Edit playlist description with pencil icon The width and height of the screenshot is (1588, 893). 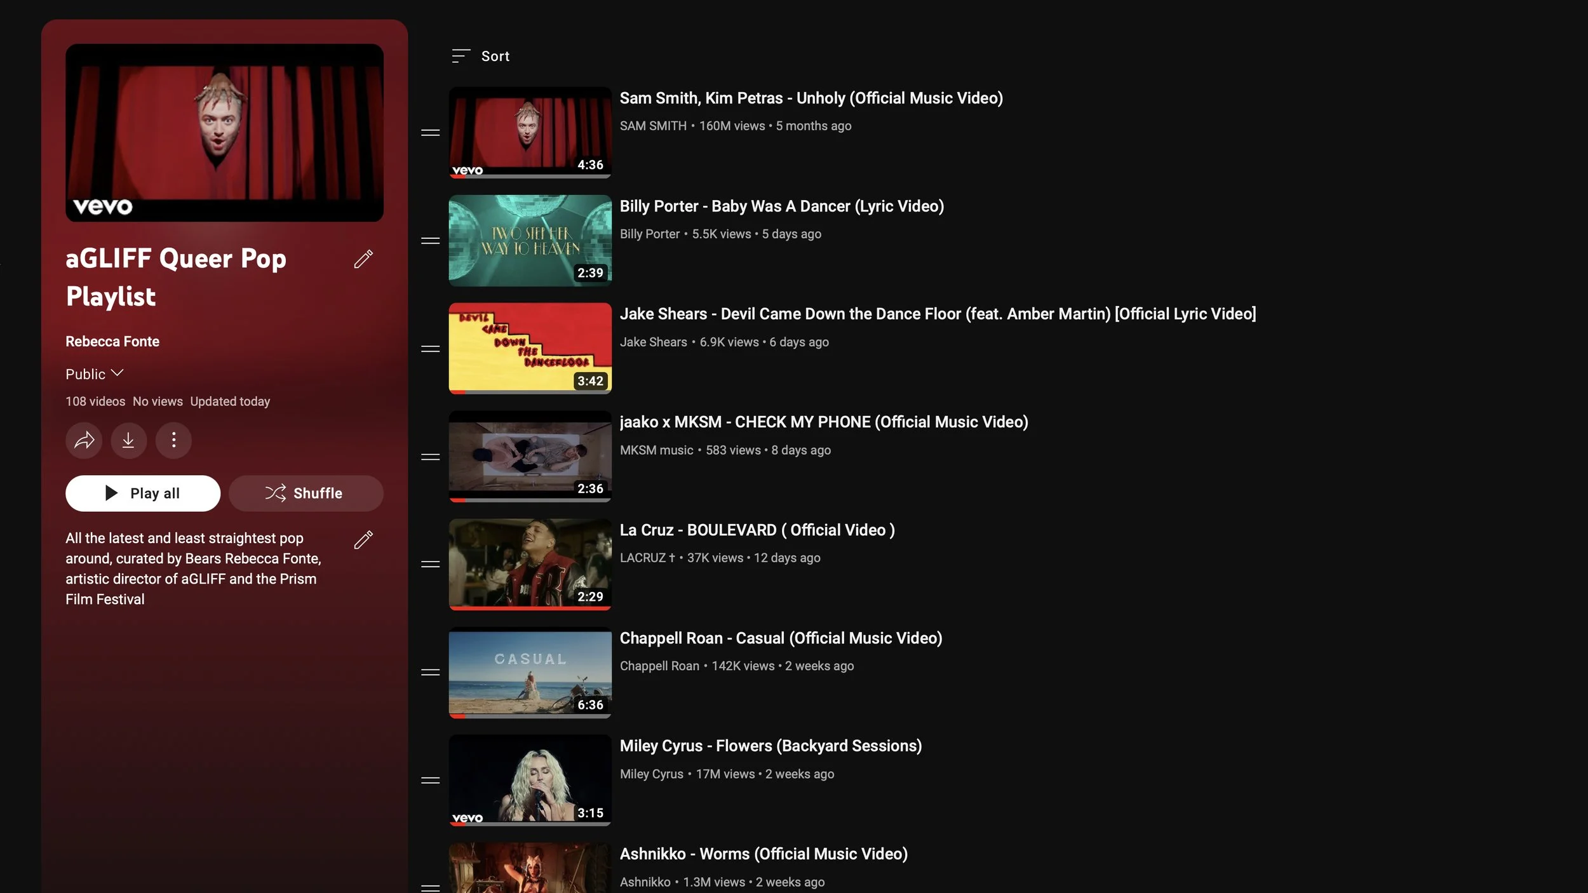363,540
